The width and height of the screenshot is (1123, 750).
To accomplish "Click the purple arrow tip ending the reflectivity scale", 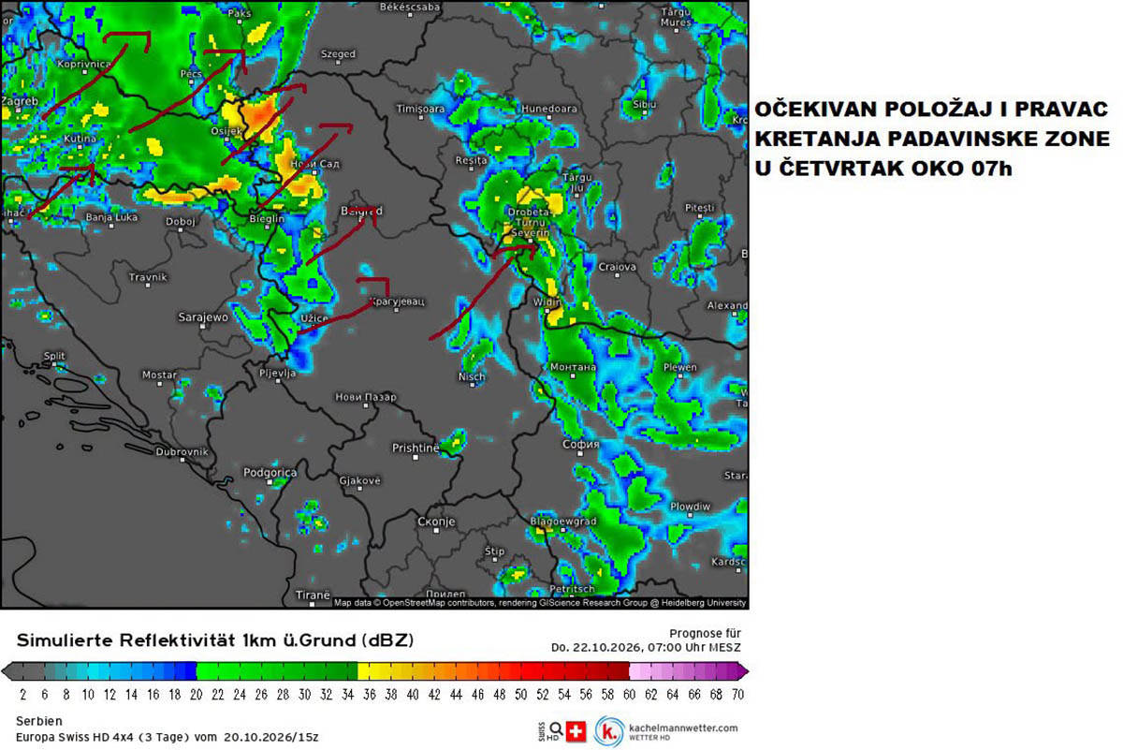I will [x=741, y=670].
